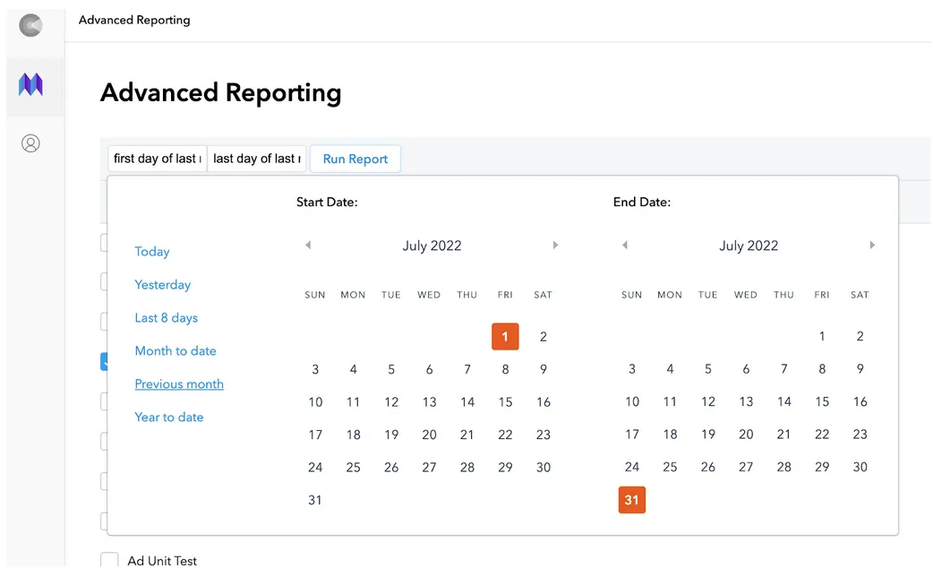Viewport: 933px width, 568px height.
Task: Toggle the Ad Unit Test checkbox
Action: tap(109, 560)
